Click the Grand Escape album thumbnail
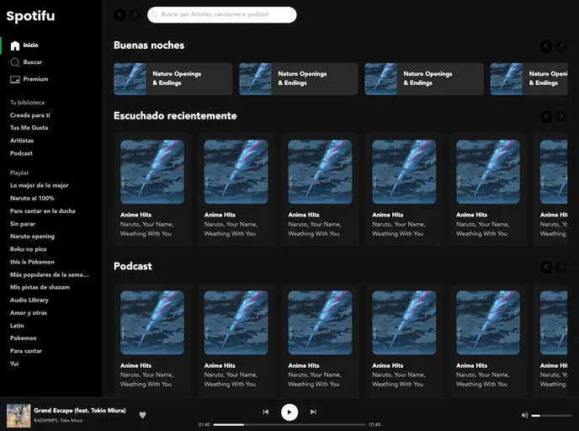579x431 pixels. tap(19, 415)
